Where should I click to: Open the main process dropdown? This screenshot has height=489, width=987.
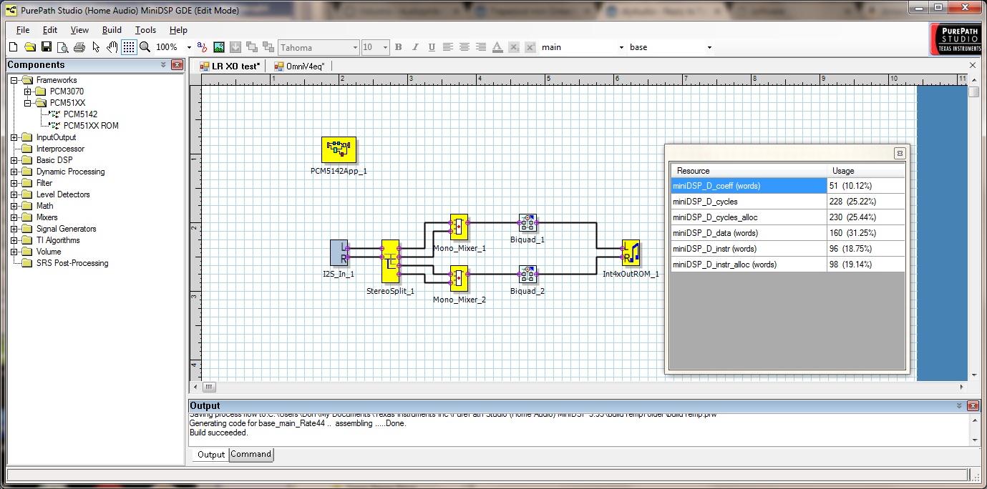(x=621, y=47)
